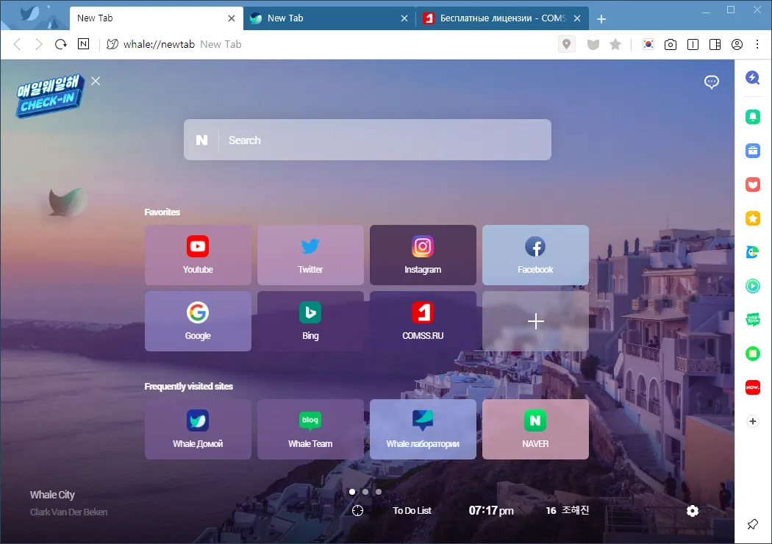Open Instagram favorite tile

click(x=423, y=255)
